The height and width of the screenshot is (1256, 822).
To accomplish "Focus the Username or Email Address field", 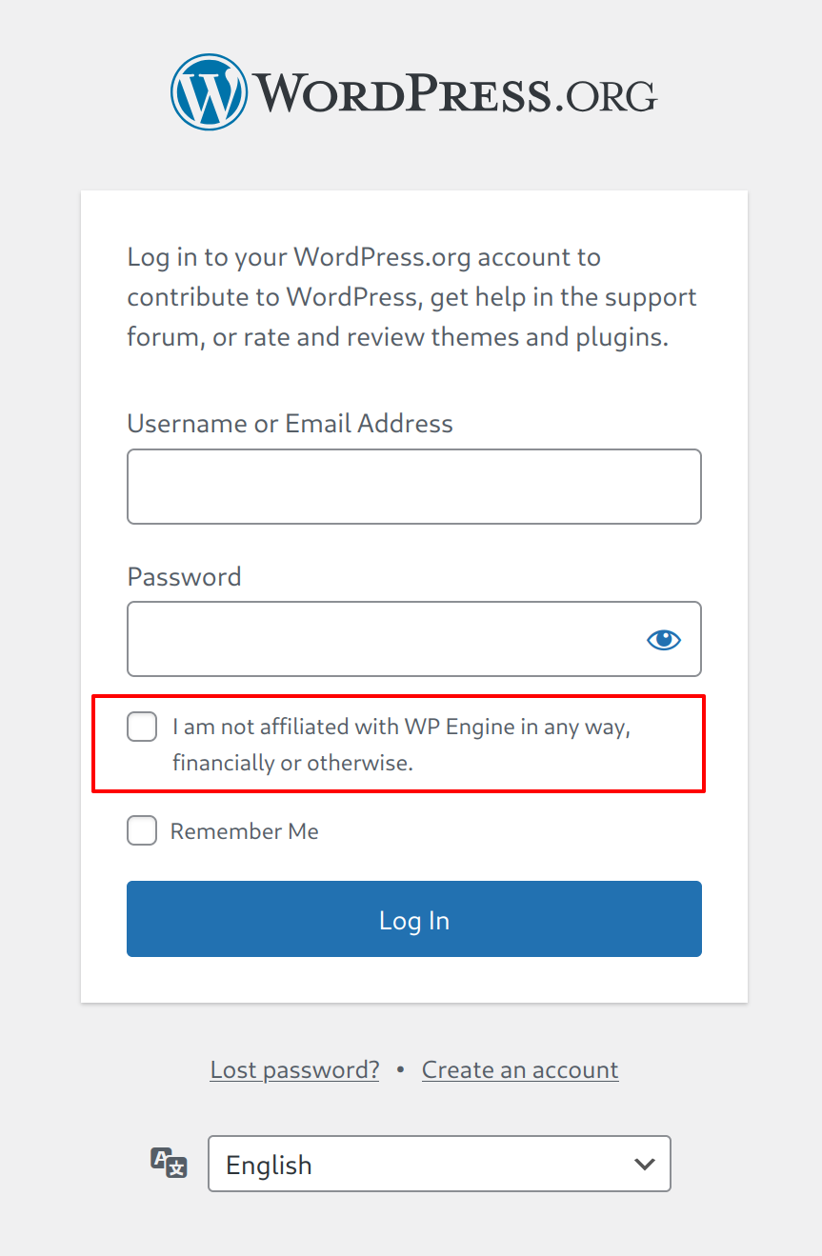I will pos(413,487).
